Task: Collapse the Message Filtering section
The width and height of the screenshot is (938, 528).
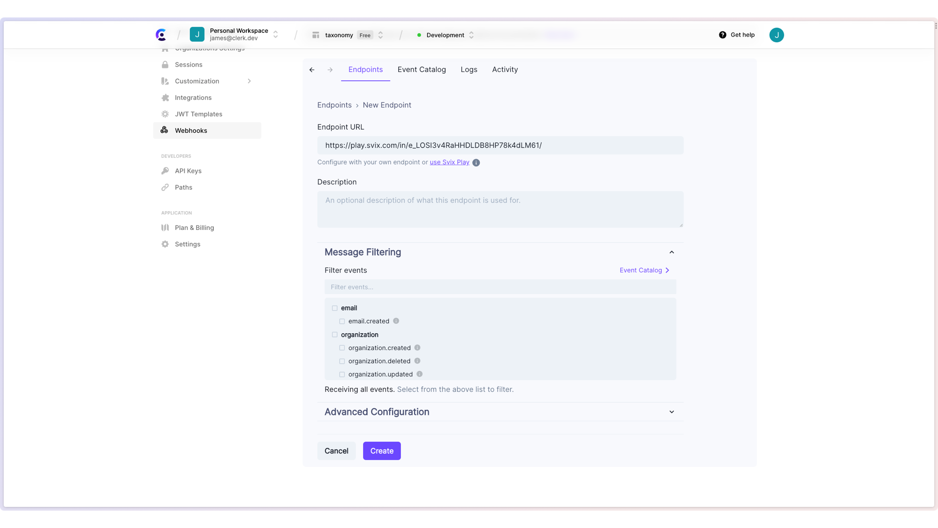Action: (672, 252)
